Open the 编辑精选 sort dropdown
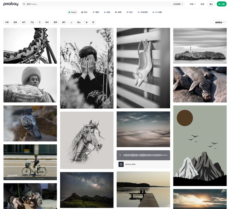This screenshot has height=209, width=230. [220, 22]
